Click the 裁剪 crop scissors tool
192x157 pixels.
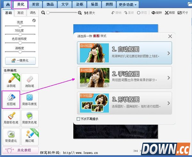(x=170, y=13)
